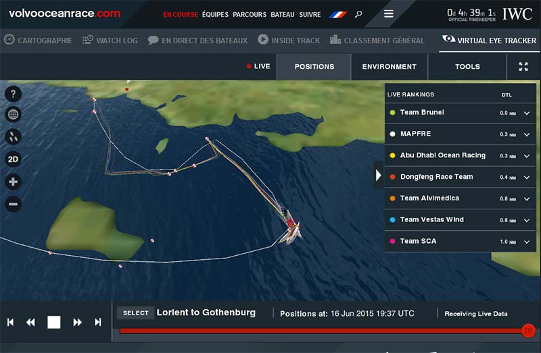Select MAPFRE name in rankings
This screenshot has width=541, height=353.
(415, 134)
